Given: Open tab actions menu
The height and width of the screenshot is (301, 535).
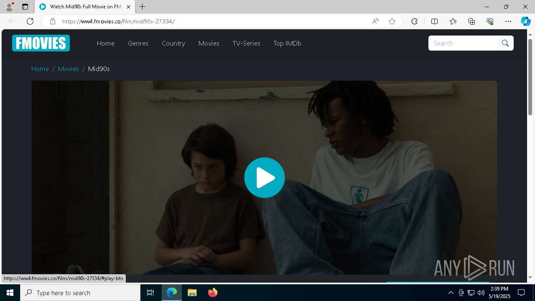Looking at the screenshot, I should click(x=25, y=7).
